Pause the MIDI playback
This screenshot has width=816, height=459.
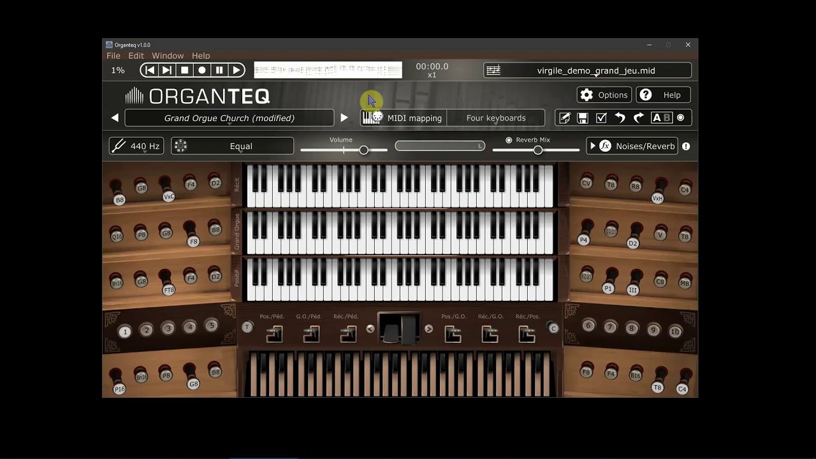(x=219, y=70)
